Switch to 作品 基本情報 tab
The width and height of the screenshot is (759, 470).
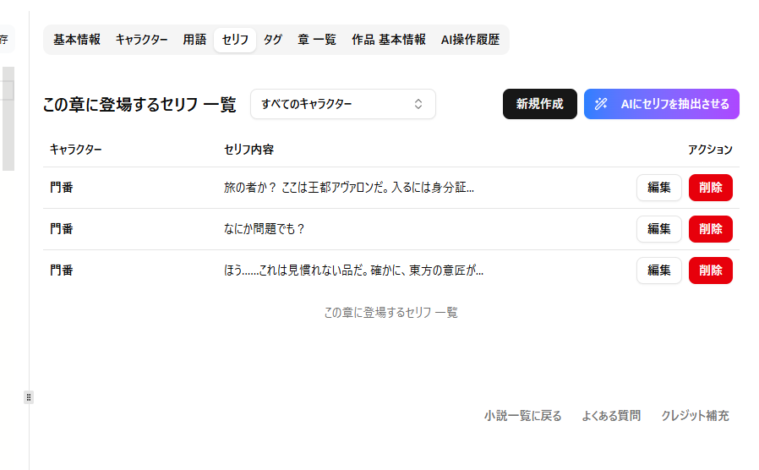389,40
